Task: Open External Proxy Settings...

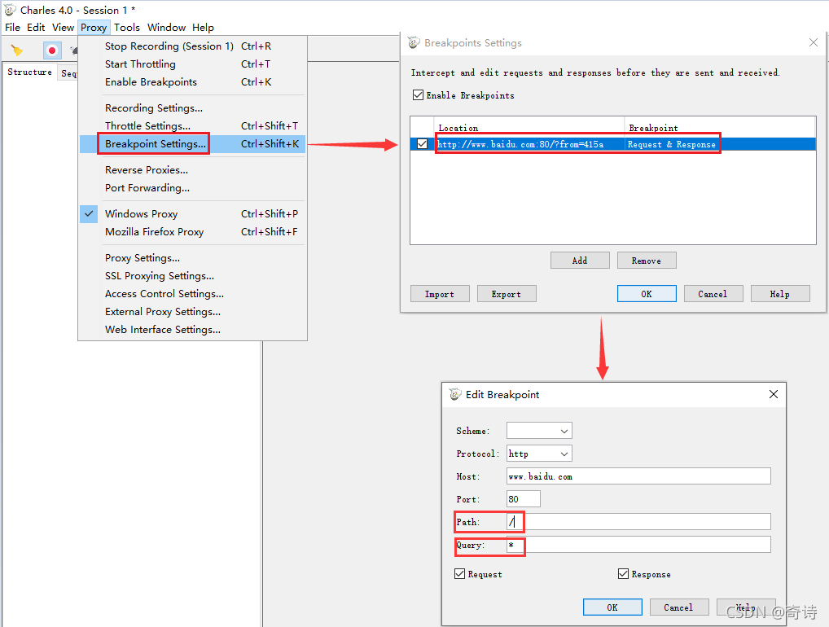Action: (x=192, y=312)
